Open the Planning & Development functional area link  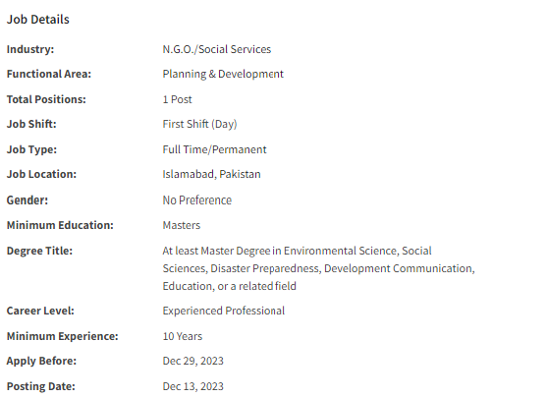[x=223, y=74]
